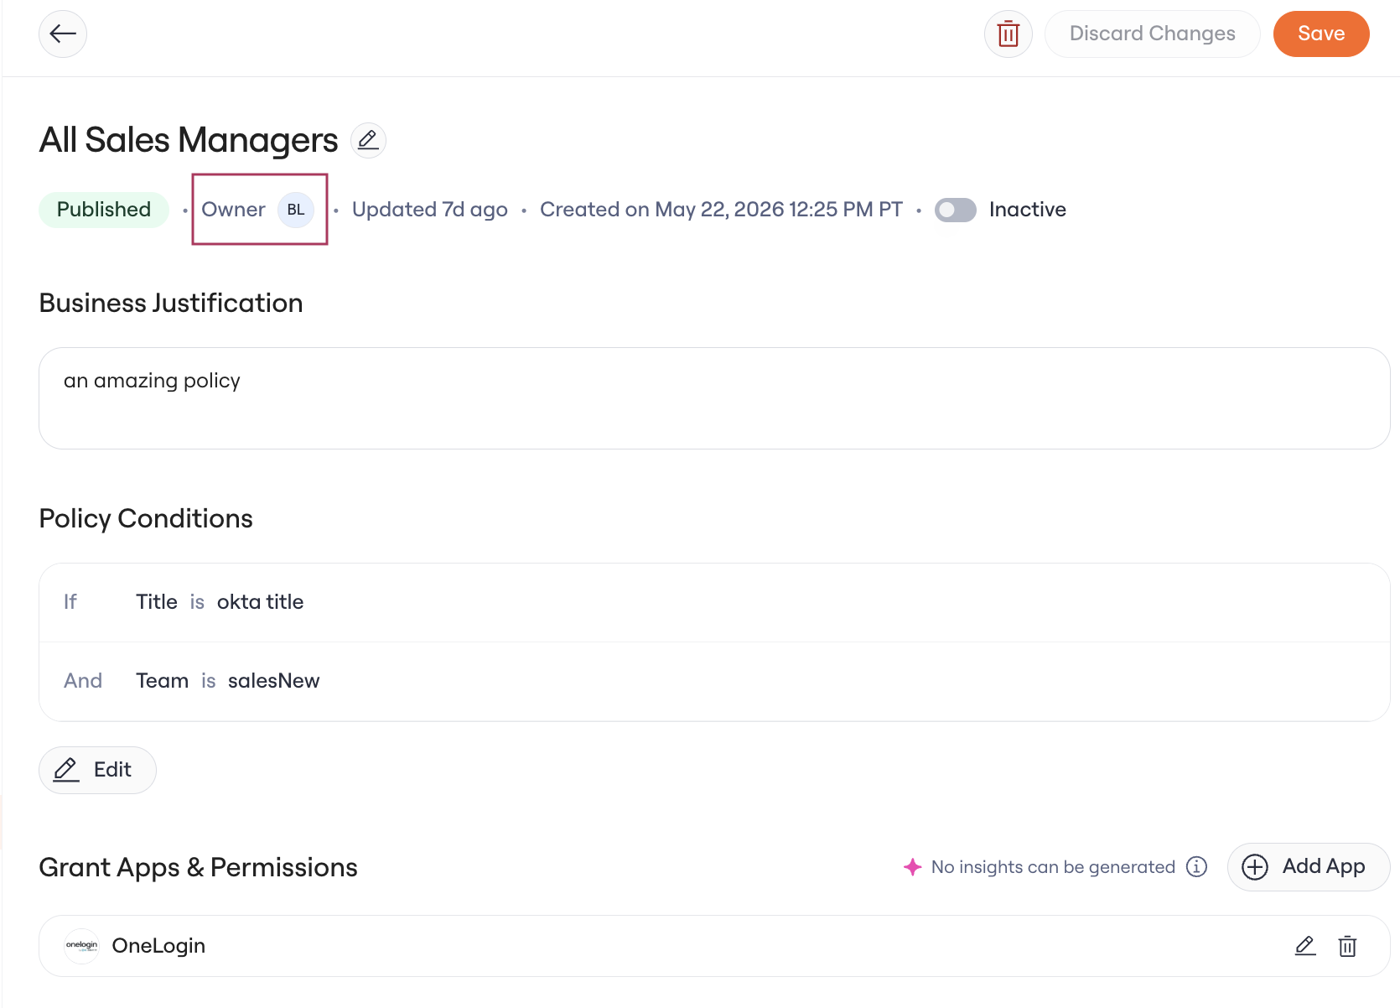
Task: Delete the policy via red trash icon
Action: [x=1008, y=34]
